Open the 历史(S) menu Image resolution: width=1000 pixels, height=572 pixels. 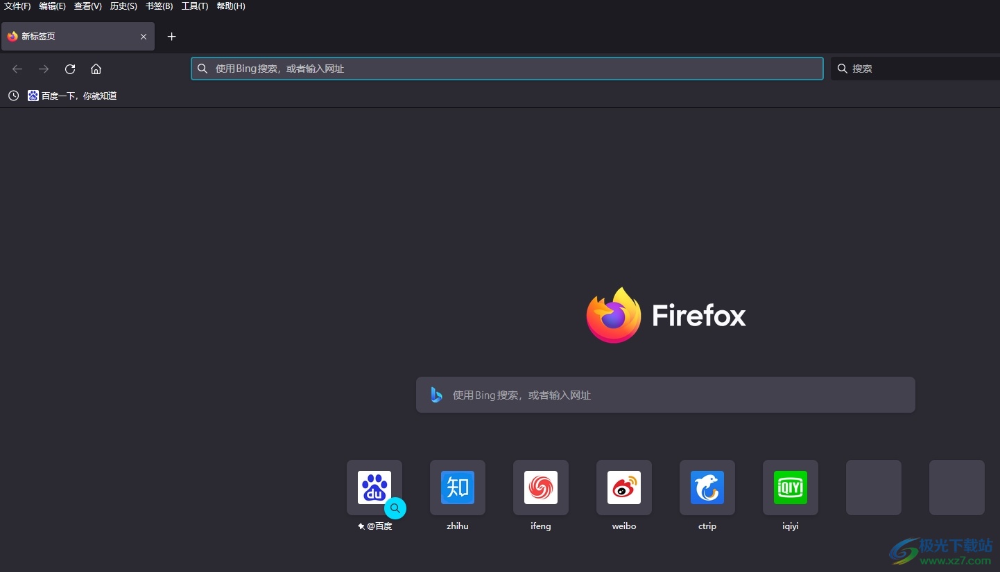click(123, 6)
